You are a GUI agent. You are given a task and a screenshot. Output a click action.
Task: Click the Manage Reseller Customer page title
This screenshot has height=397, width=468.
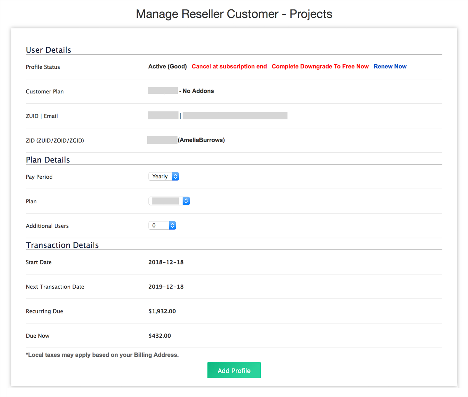(234, 14)
